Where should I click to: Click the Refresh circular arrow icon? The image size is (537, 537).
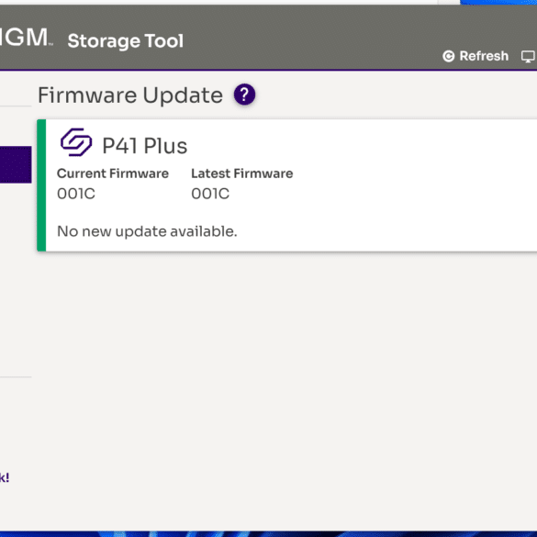(x=448, y=56)
